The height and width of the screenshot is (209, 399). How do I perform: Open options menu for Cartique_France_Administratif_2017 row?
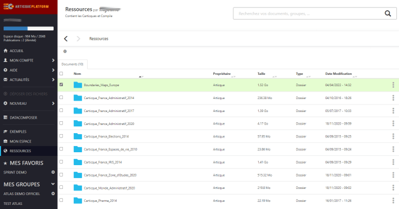click(393, 111)
